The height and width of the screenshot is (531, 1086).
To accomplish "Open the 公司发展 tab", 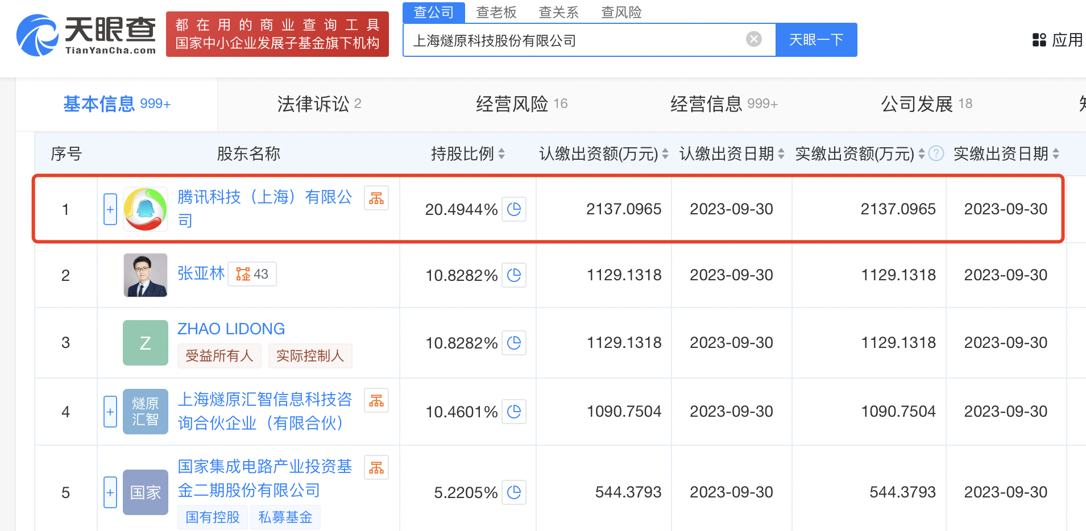I will tap(926, 104).
